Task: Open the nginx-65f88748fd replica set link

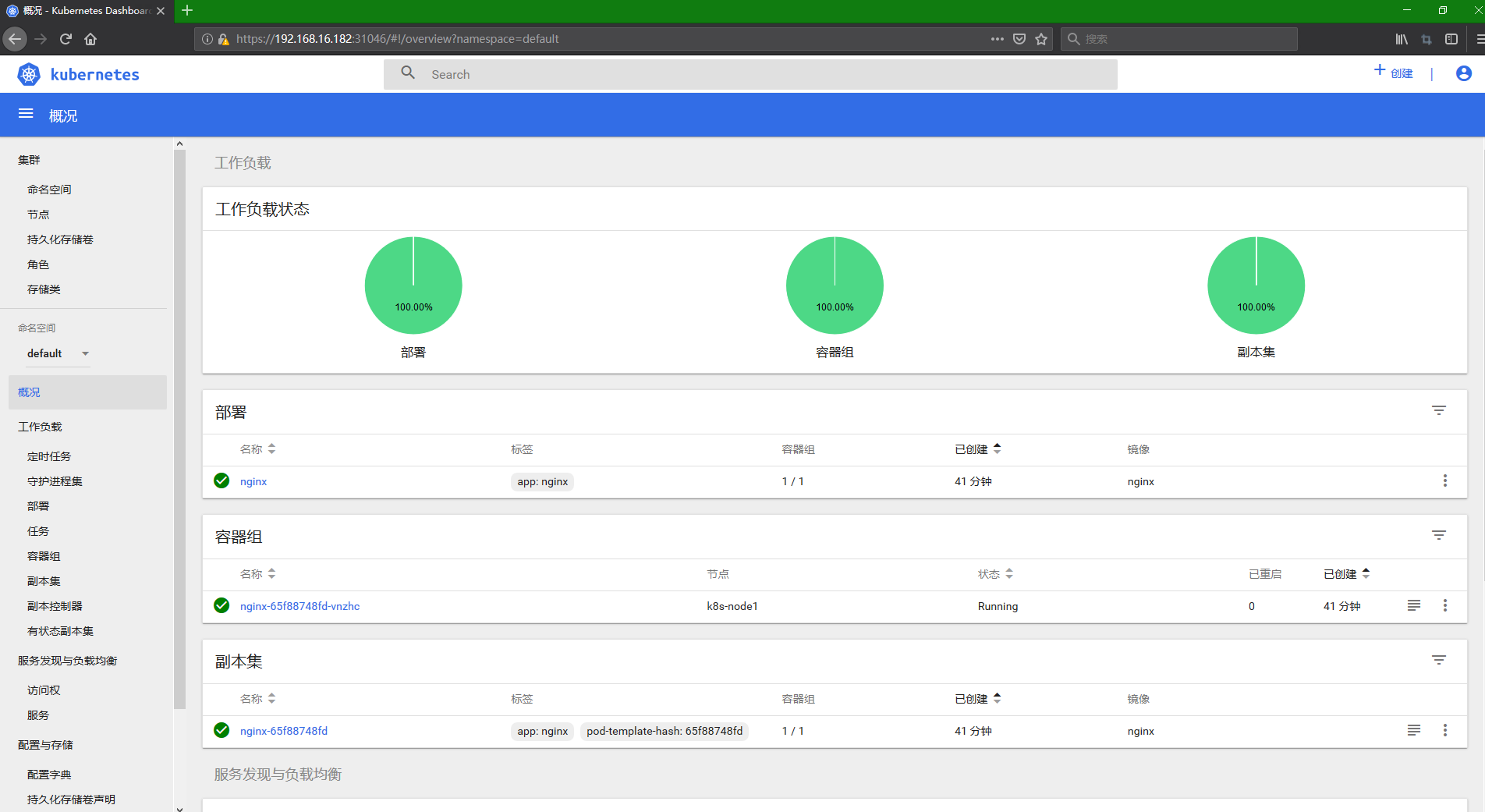Action: click(284, 731)
